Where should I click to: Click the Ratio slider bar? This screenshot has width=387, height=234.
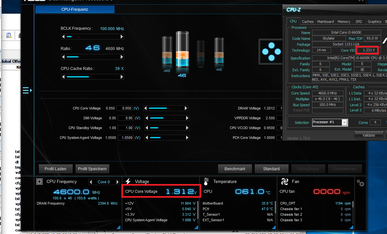[93, 57]
